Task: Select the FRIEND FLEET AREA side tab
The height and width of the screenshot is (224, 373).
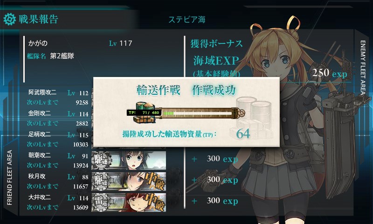Action: 9,178
